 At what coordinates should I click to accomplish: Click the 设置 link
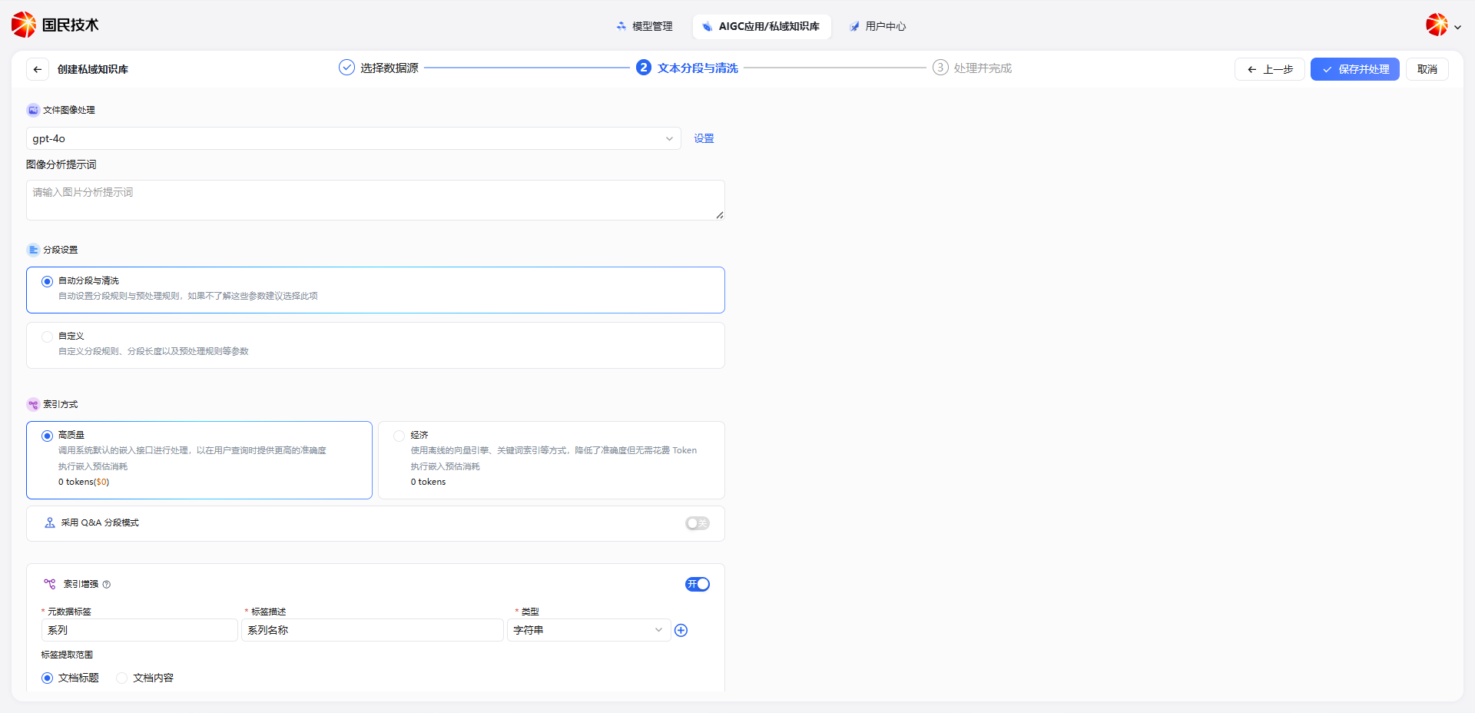coord(704,138)
